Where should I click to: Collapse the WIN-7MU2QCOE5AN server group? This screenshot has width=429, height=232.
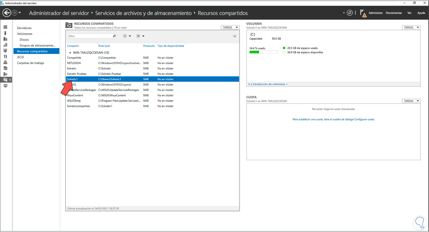(69, 52)
